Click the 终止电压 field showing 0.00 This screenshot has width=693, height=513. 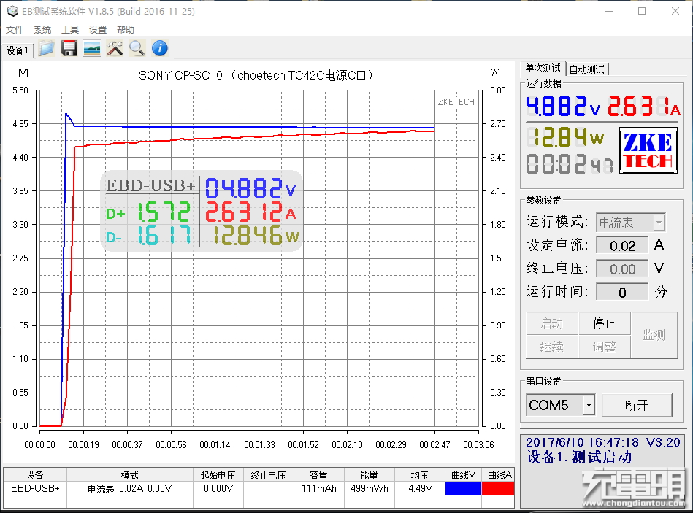click(622, 269)
